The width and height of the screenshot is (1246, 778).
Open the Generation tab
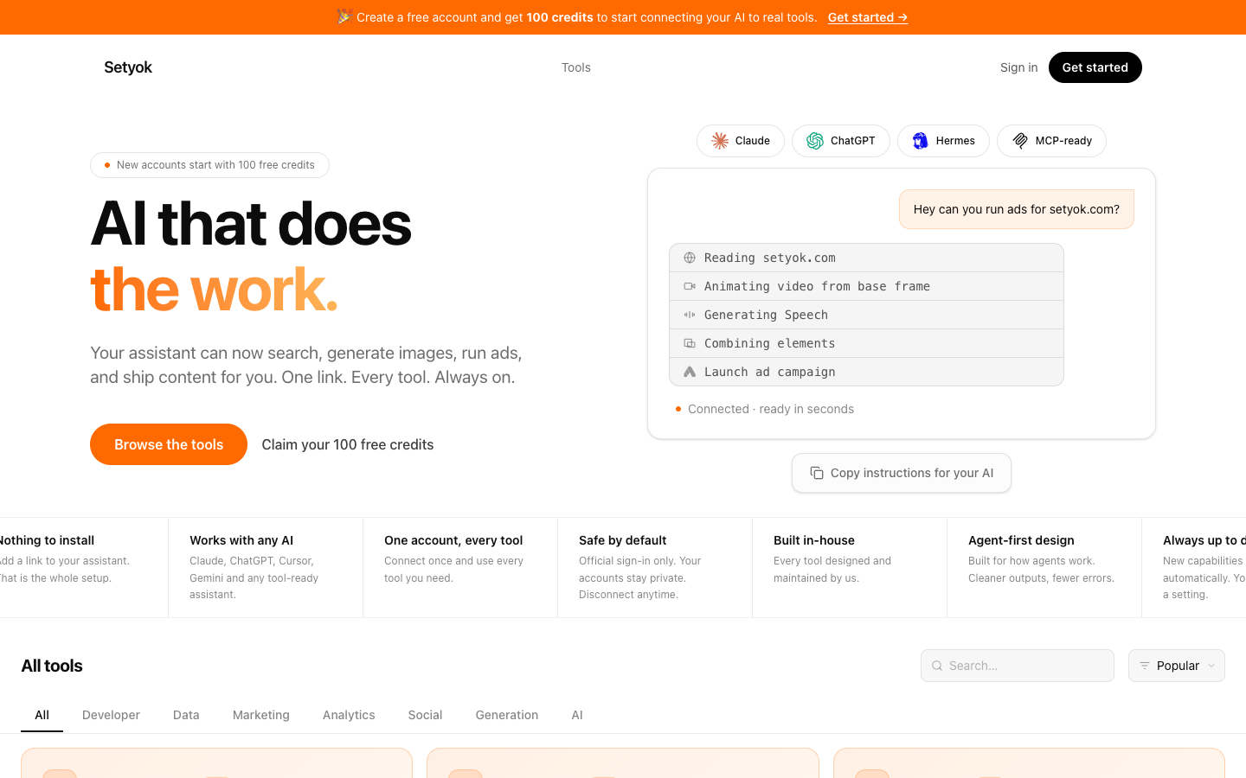pos(507,715)
